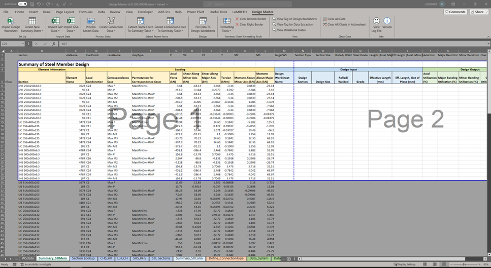Open the Section Lookup sheet tab
The image size is (491, 268).
(x=83, y=258)
